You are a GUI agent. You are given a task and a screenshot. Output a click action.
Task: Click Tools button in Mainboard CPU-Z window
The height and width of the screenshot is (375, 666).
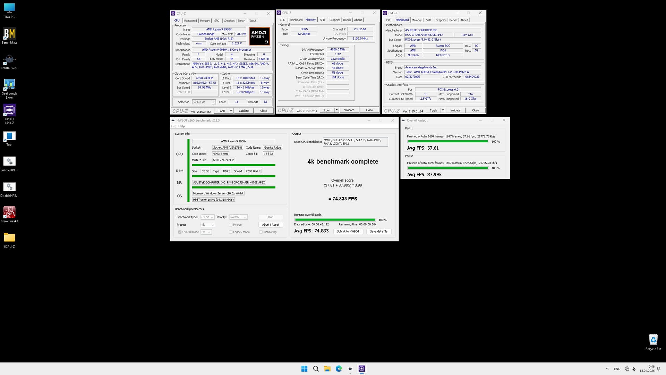tap(433, 110)
